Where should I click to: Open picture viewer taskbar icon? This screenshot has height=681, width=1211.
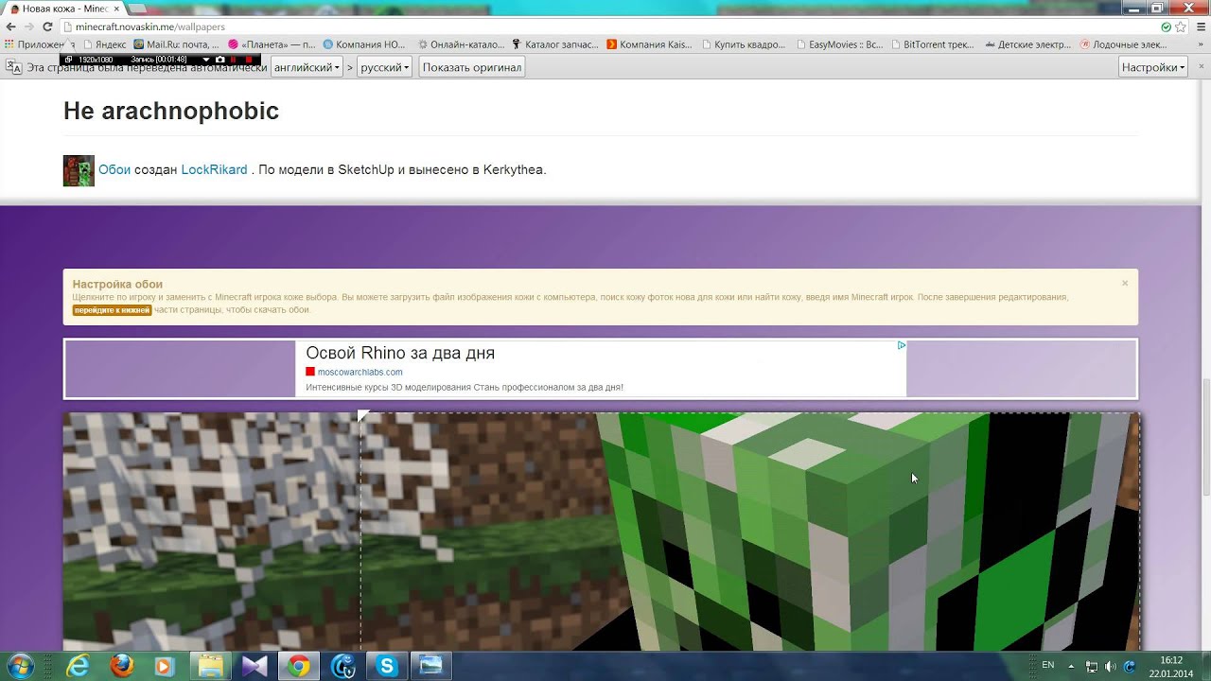[430, 666]
